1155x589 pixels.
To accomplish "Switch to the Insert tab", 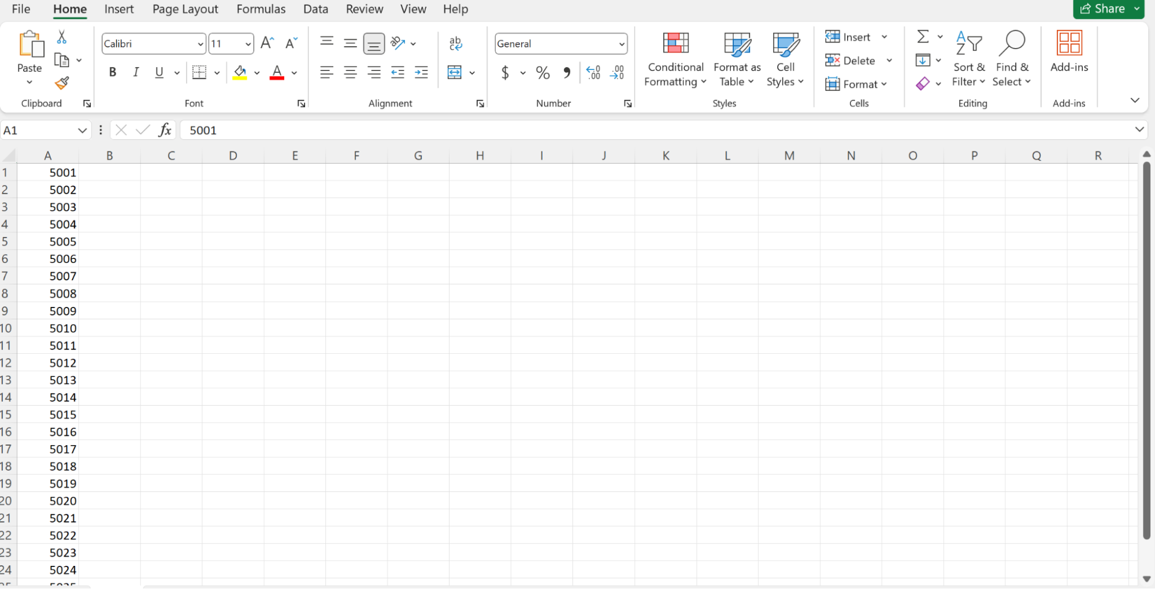I will [x=119, y=9].
